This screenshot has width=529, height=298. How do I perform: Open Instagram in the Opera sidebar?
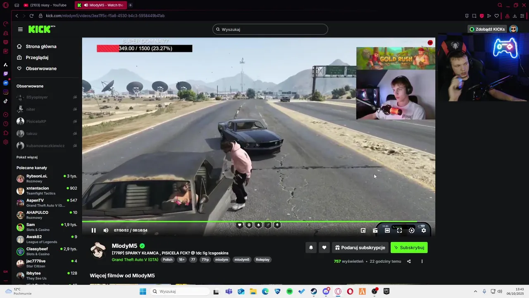(x=6, y=92)
